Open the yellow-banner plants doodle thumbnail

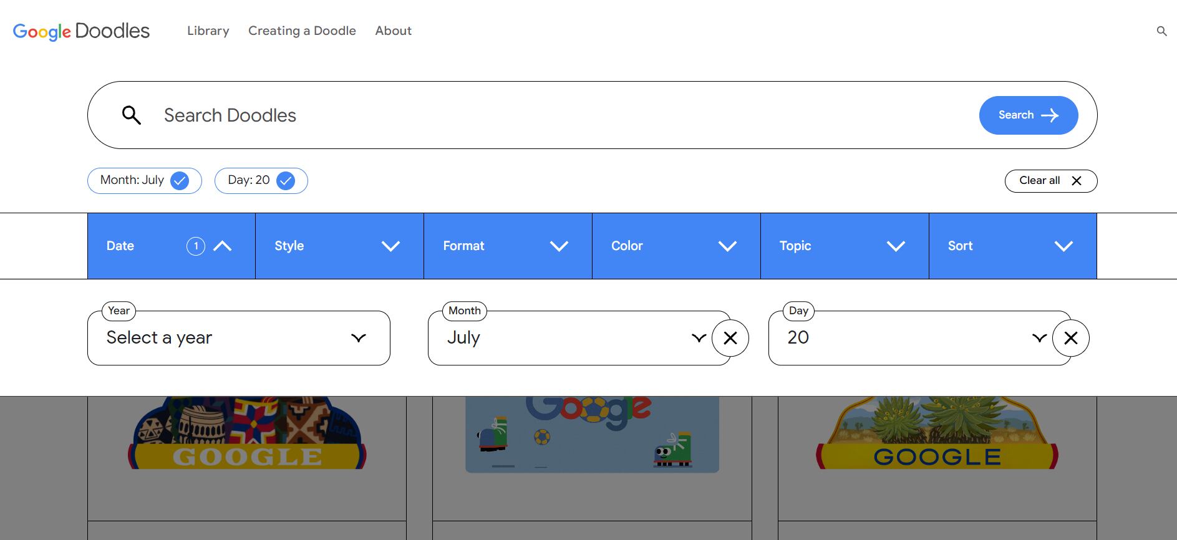coord(937,435)
